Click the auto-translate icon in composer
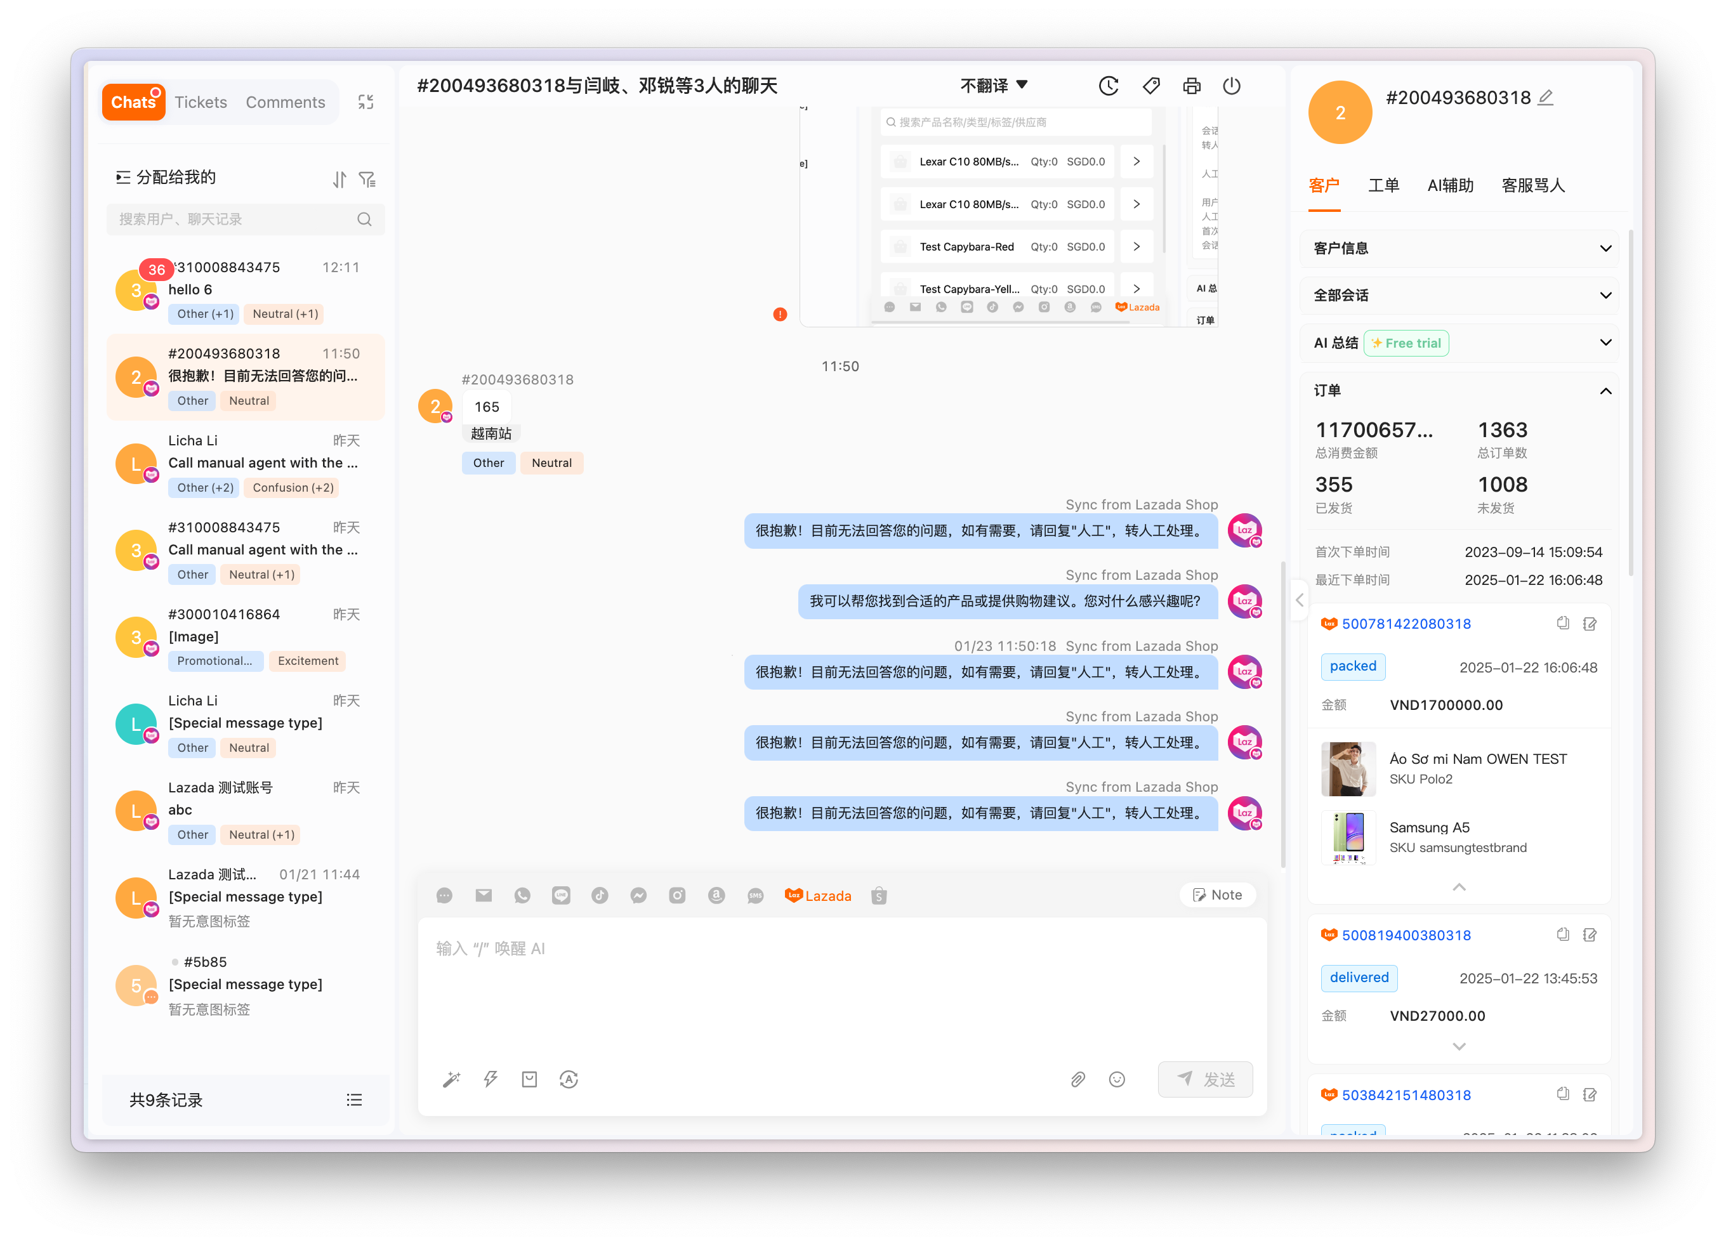 [x=569, y=1079]
